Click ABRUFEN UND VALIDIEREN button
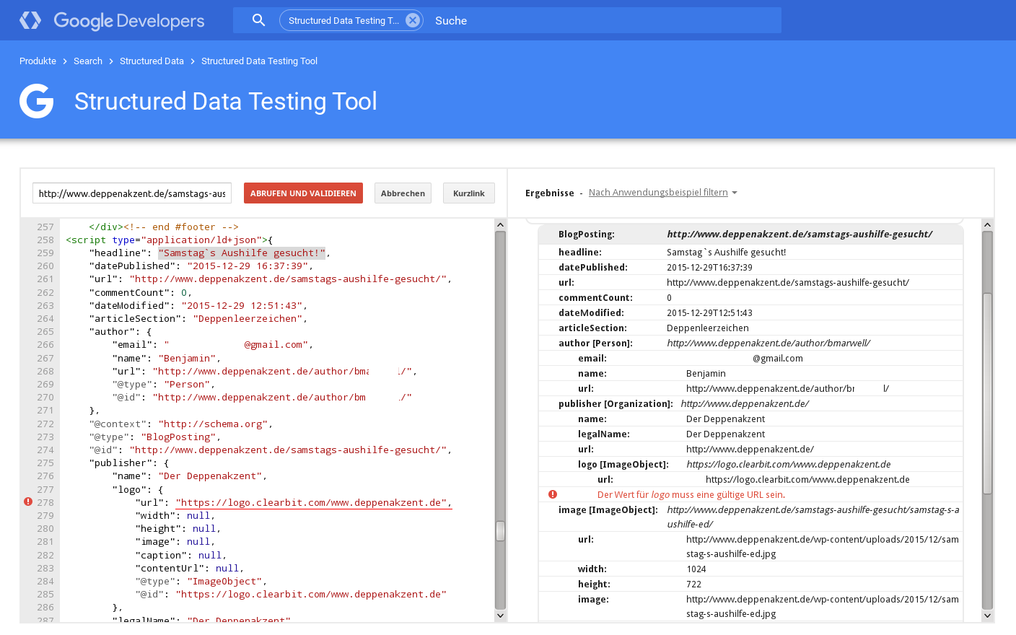 303,193
